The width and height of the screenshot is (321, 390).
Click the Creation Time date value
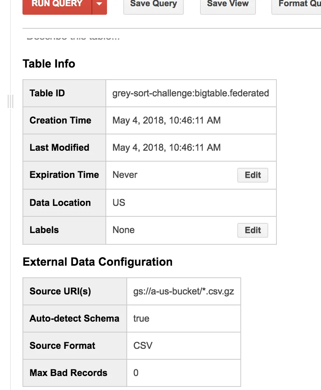[166, 120]
